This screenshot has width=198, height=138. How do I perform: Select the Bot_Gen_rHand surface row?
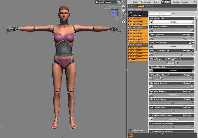point(138,45)
